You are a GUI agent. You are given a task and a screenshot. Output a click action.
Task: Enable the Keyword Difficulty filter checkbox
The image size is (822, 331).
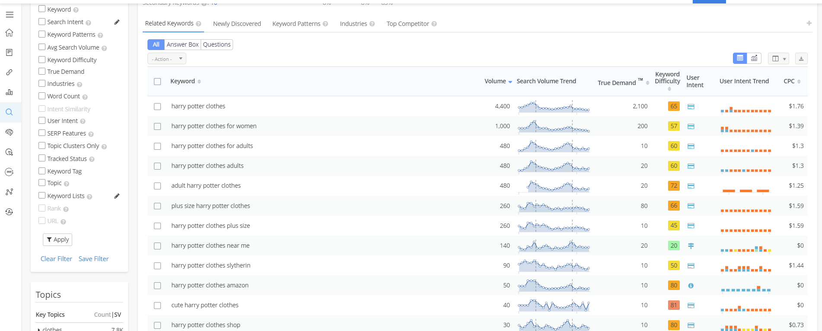42,60
